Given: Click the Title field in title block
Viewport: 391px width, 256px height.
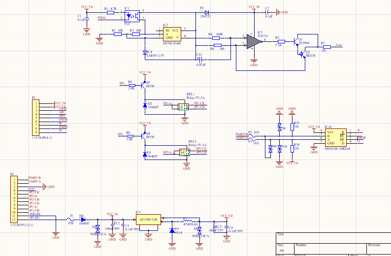Looking at the screenshot, I should click(333, 238).
